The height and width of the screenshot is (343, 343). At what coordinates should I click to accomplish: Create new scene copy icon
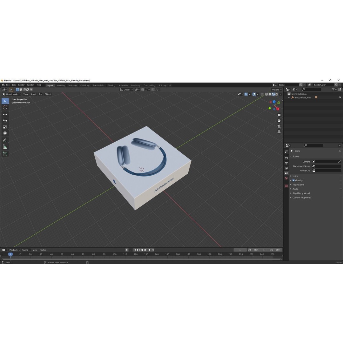tap(301, 85)
